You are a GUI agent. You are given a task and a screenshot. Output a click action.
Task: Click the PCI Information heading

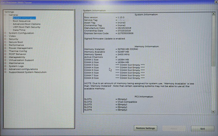click(144, 97)
